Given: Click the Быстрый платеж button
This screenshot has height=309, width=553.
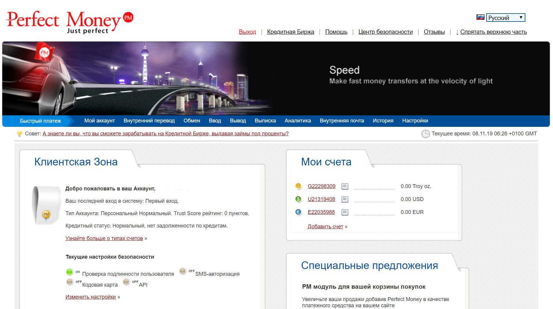Looking at the screenshot, I should (x=40, y=121).
